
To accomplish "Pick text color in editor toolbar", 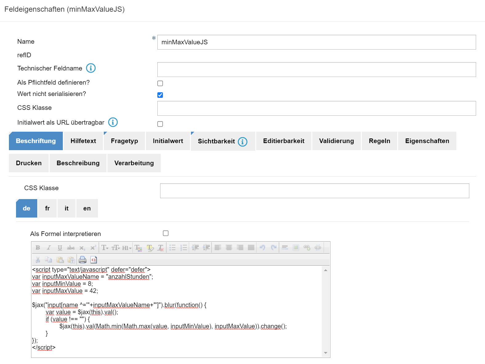I will coord(138,248).
